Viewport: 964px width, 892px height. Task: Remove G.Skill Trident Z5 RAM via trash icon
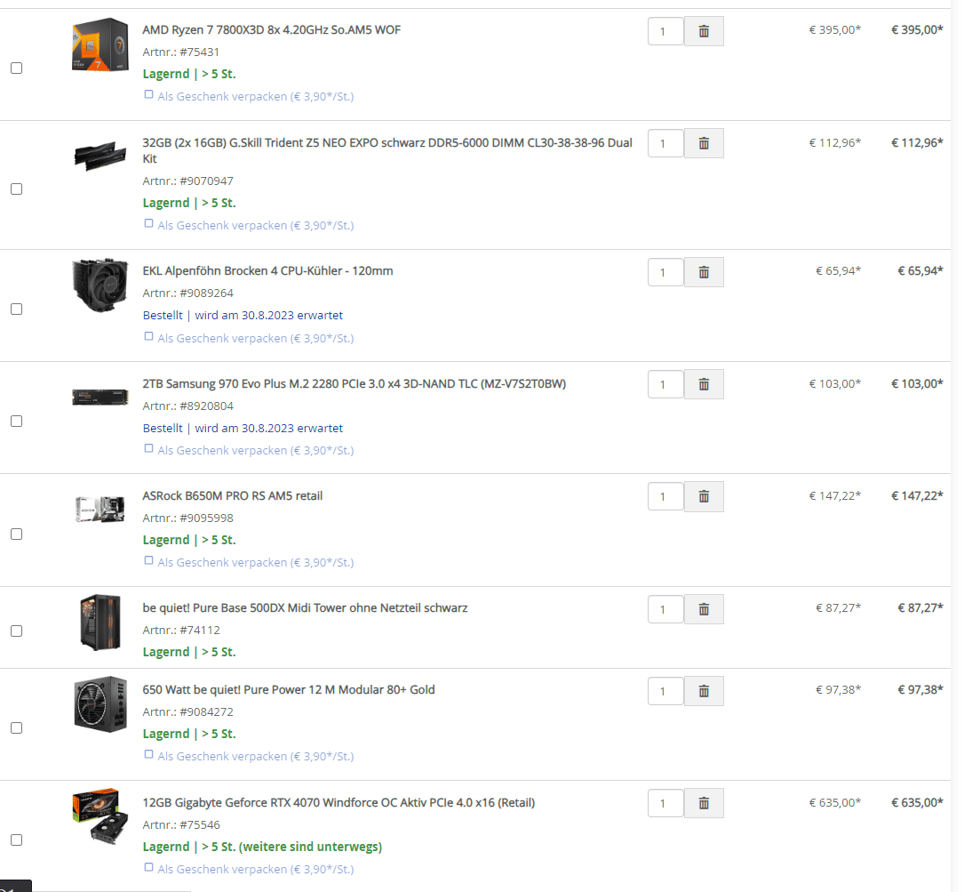tap(704, 143)
